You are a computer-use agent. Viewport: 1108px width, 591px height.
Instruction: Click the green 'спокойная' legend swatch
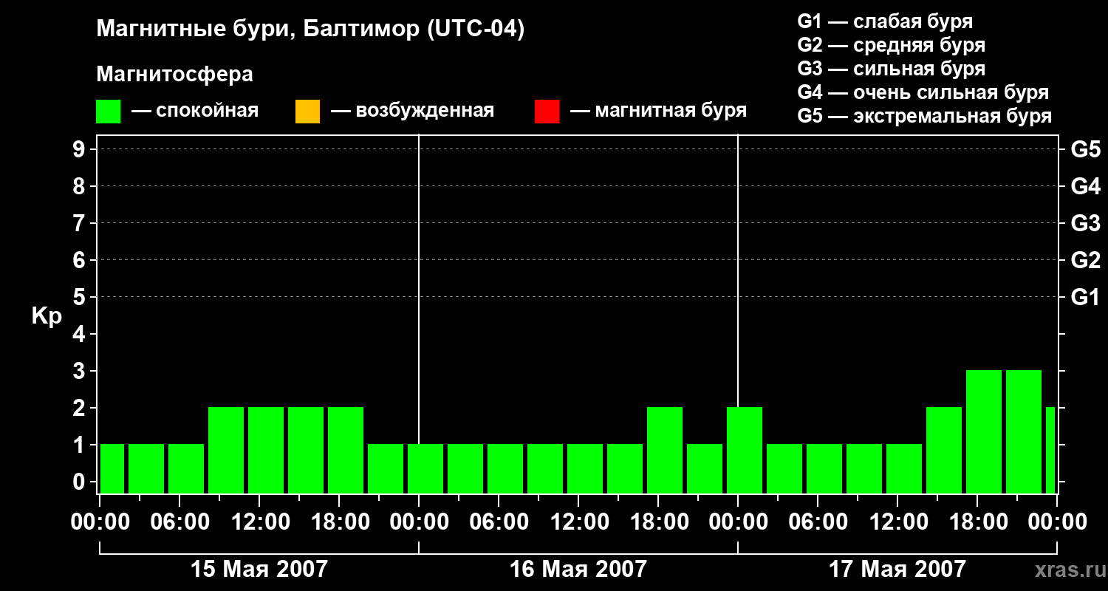108,112
